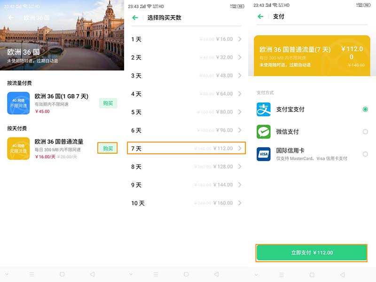Tap the WeChat Pay green logo icon
The height and width of the screenshot is (282, 376).
click(x=264, y=132)
